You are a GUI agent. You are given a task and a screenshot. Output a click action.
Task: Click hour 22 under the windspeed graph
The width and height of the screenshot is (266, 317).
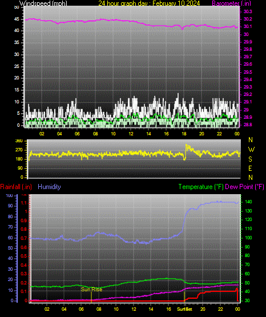pyautogui.click(x=219, y=134)
